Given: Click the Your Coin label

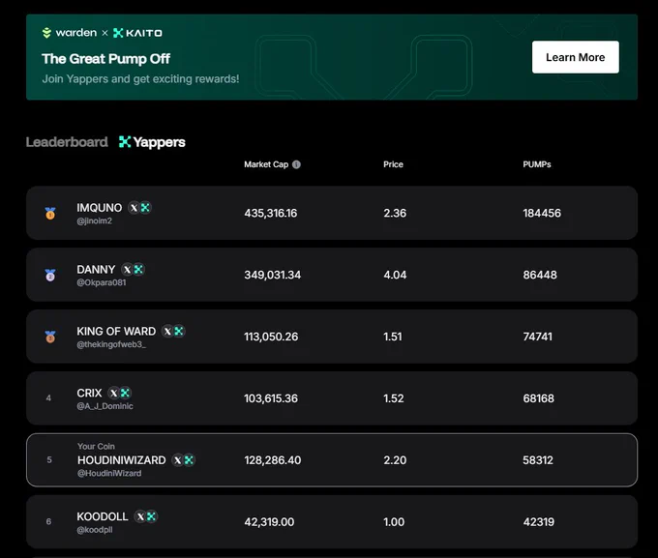Looking at the screenshot, I should coord(96,447).
